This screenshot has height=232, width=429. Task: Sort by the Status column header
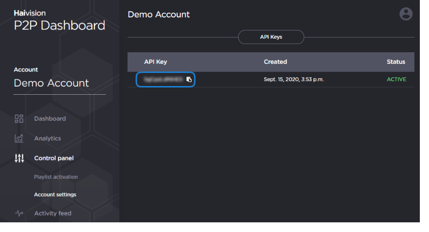coord(396,62)
